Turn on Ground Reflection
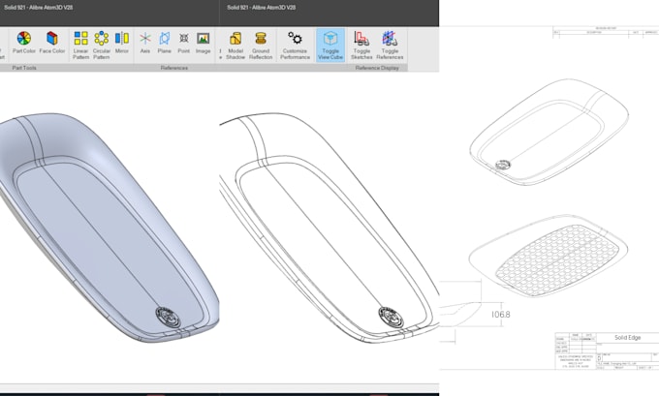659x396 pixels. (261, 45)
